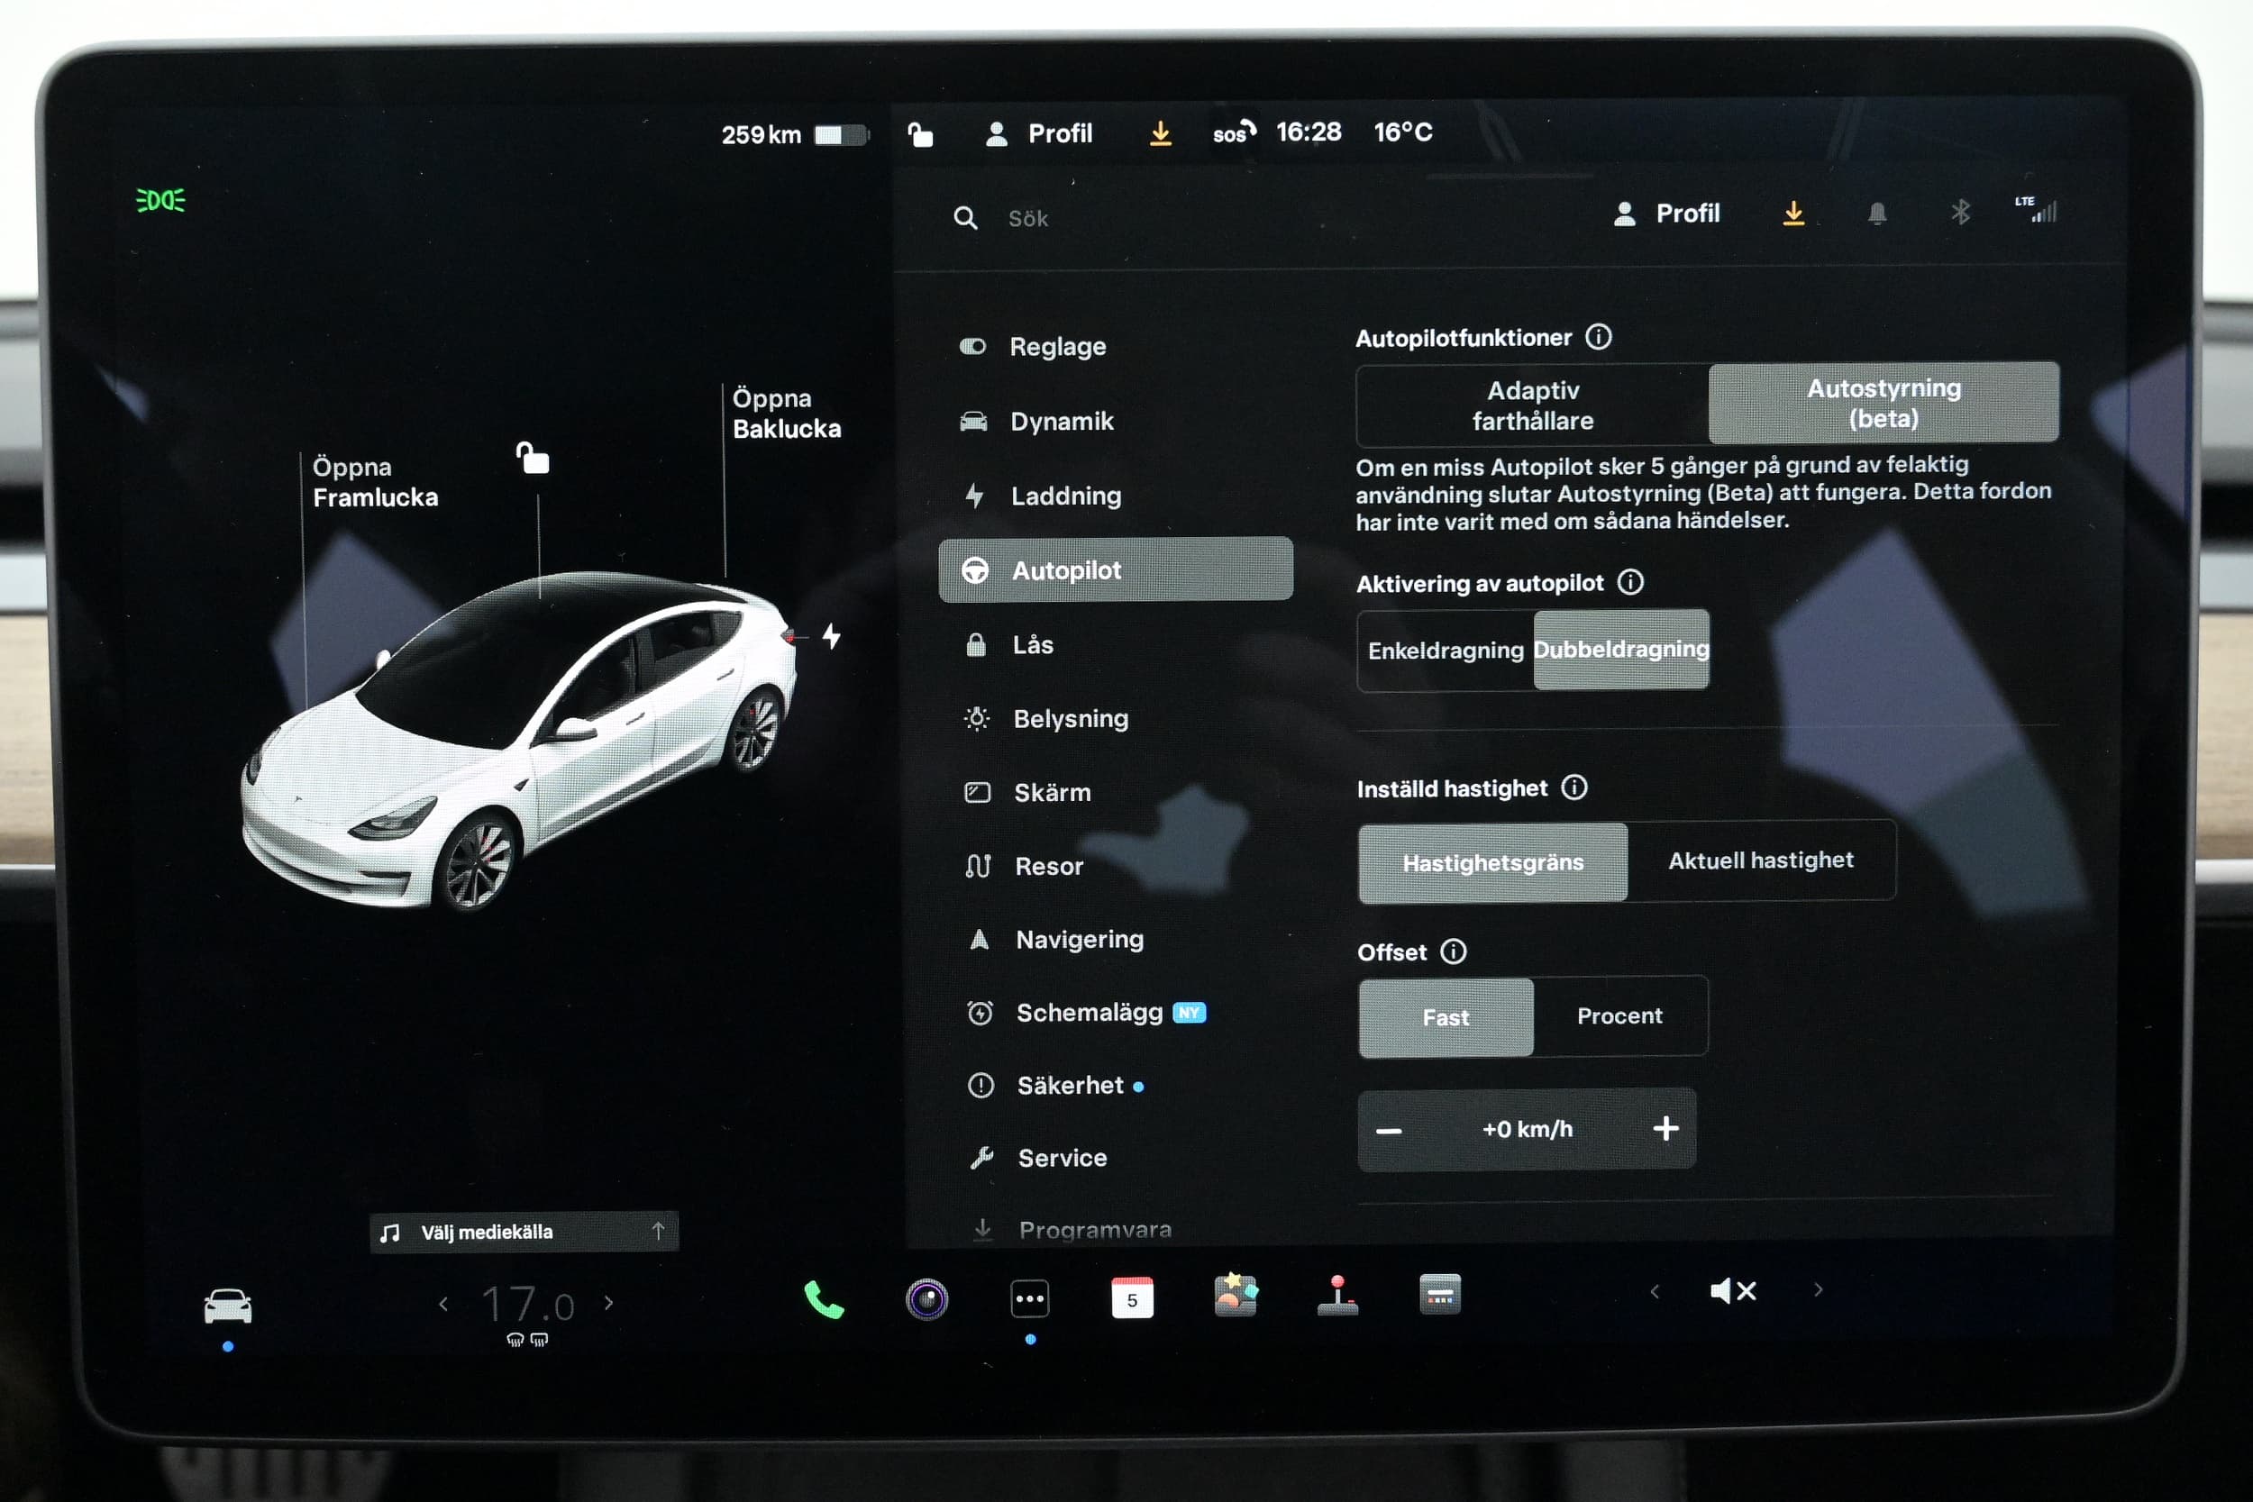Open software download icon in settings header

(x=1793, y=214)
